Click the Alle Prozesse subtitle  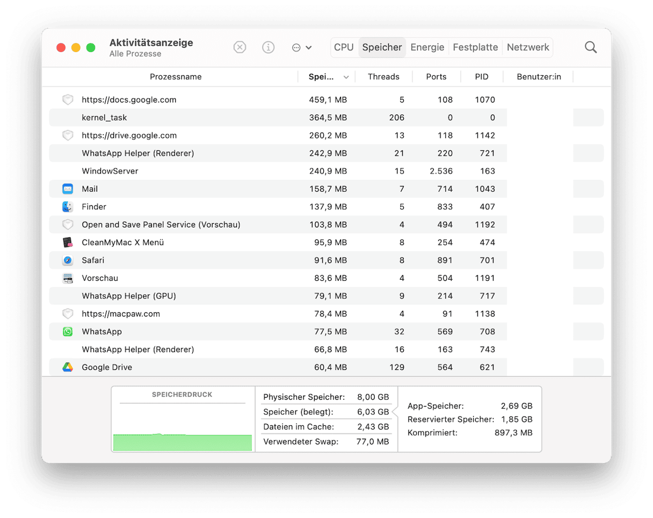point(135,54)
